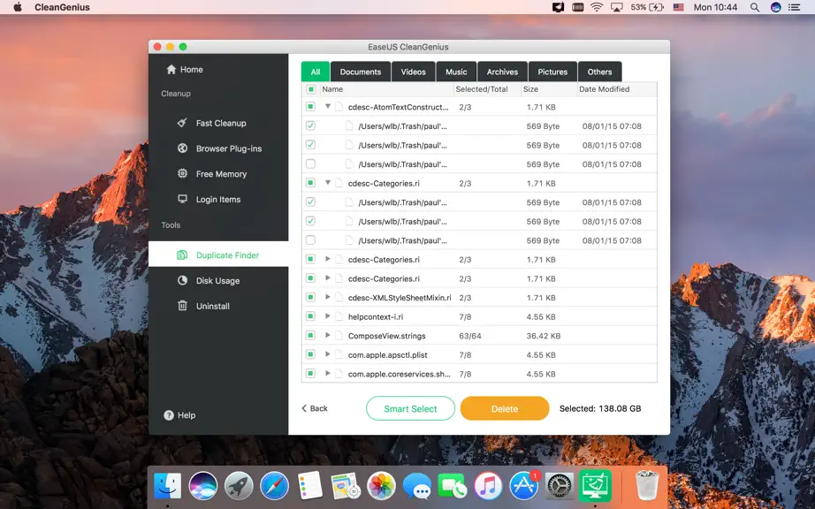
Task: Open the App Store from the dock
Action: [523, 486]
